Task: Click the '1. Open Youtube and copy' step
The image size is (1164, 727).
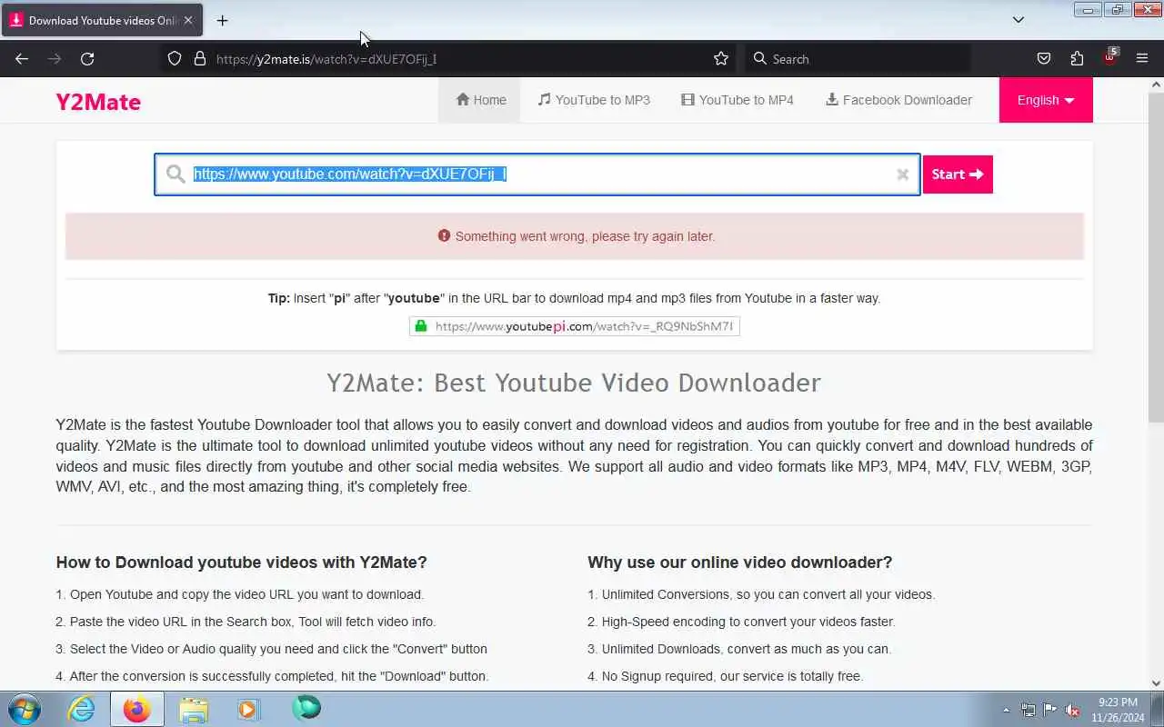Action: click(x=240, y=594)
